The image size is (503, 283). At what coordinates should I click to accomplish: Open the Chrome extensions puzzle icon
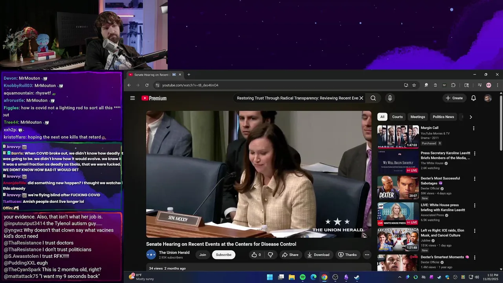(453, 85)
